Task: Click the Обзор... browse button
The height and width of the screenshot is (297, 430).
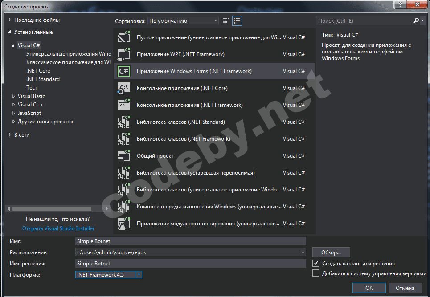Action: (331, 252)
